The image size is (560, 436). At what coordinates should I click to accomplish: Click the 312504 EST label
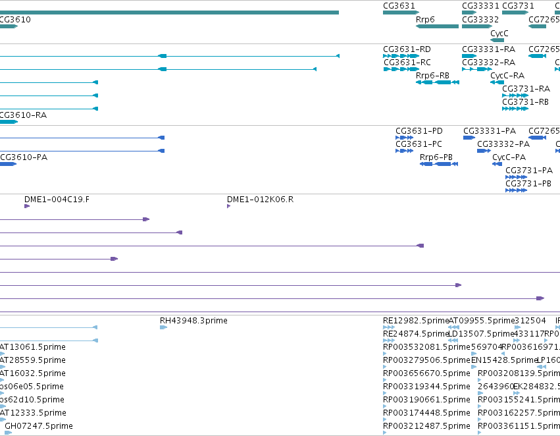(x=530, y=321)
